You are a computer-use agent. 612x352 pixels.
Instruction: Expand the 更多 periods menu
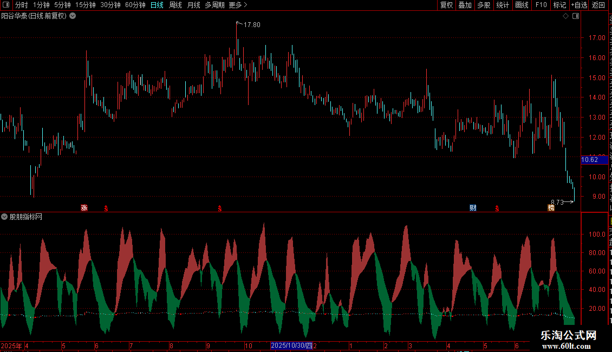(x=238, y=5)
